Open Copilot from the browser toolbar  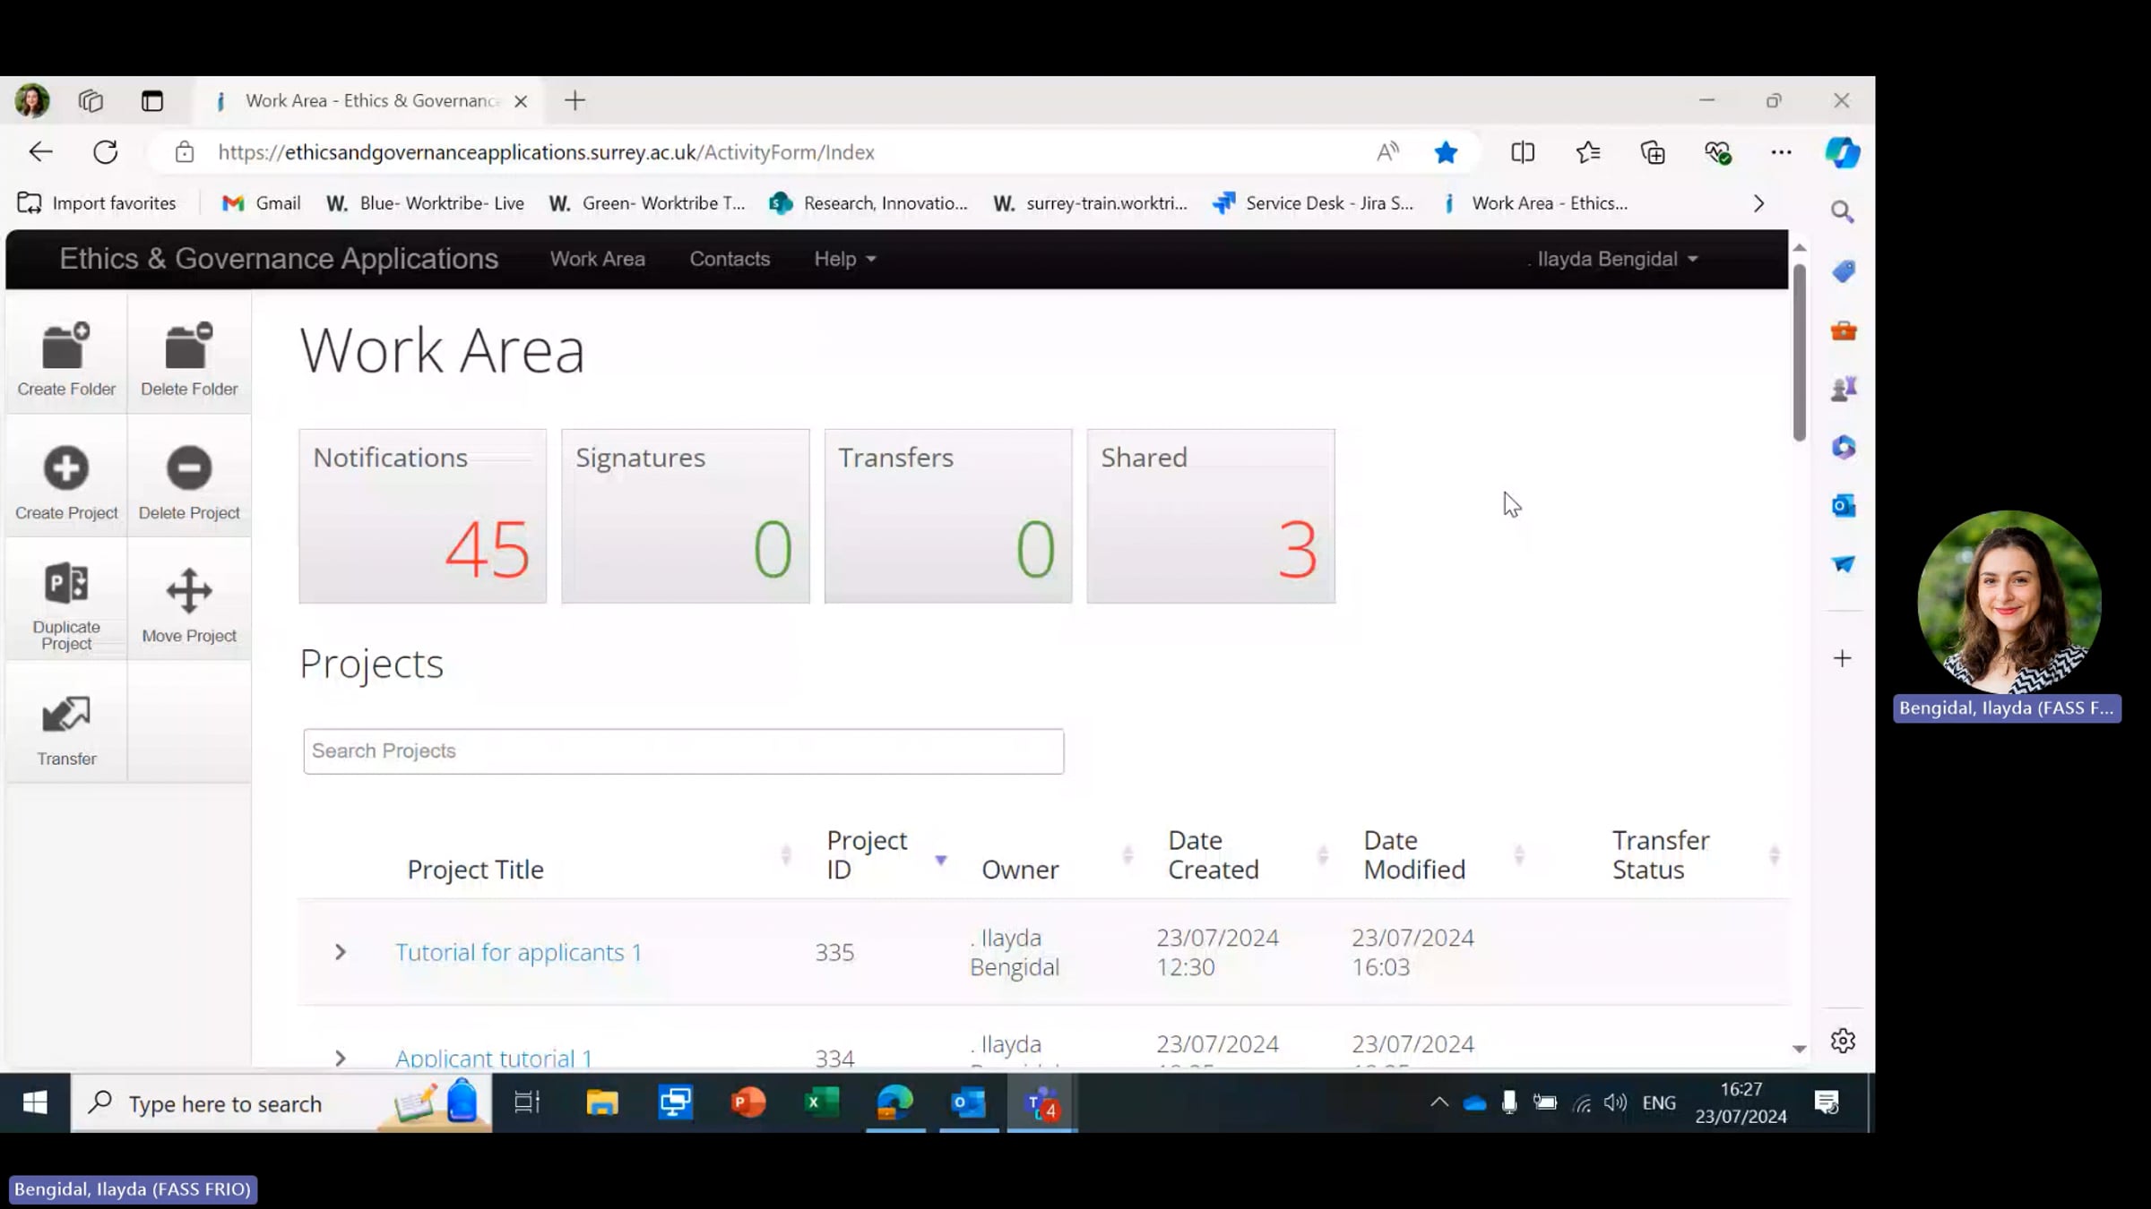pyautogui.click(x=1842, y=152)
